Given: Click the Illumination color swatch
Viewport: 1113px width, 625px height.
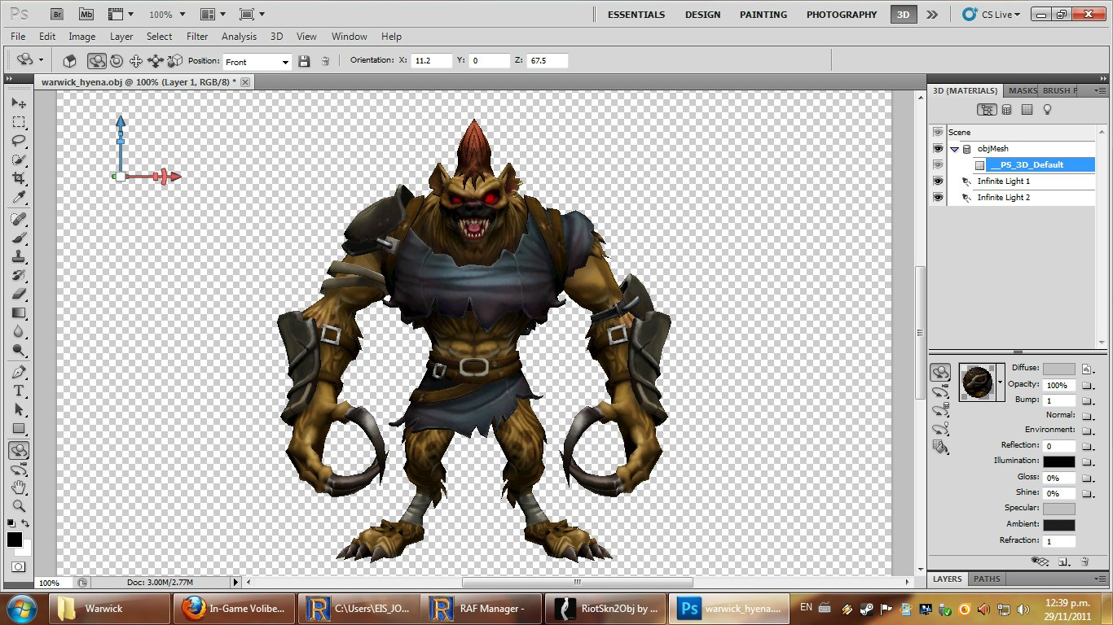Looking at the screenshot, I should pos(1059,461).
